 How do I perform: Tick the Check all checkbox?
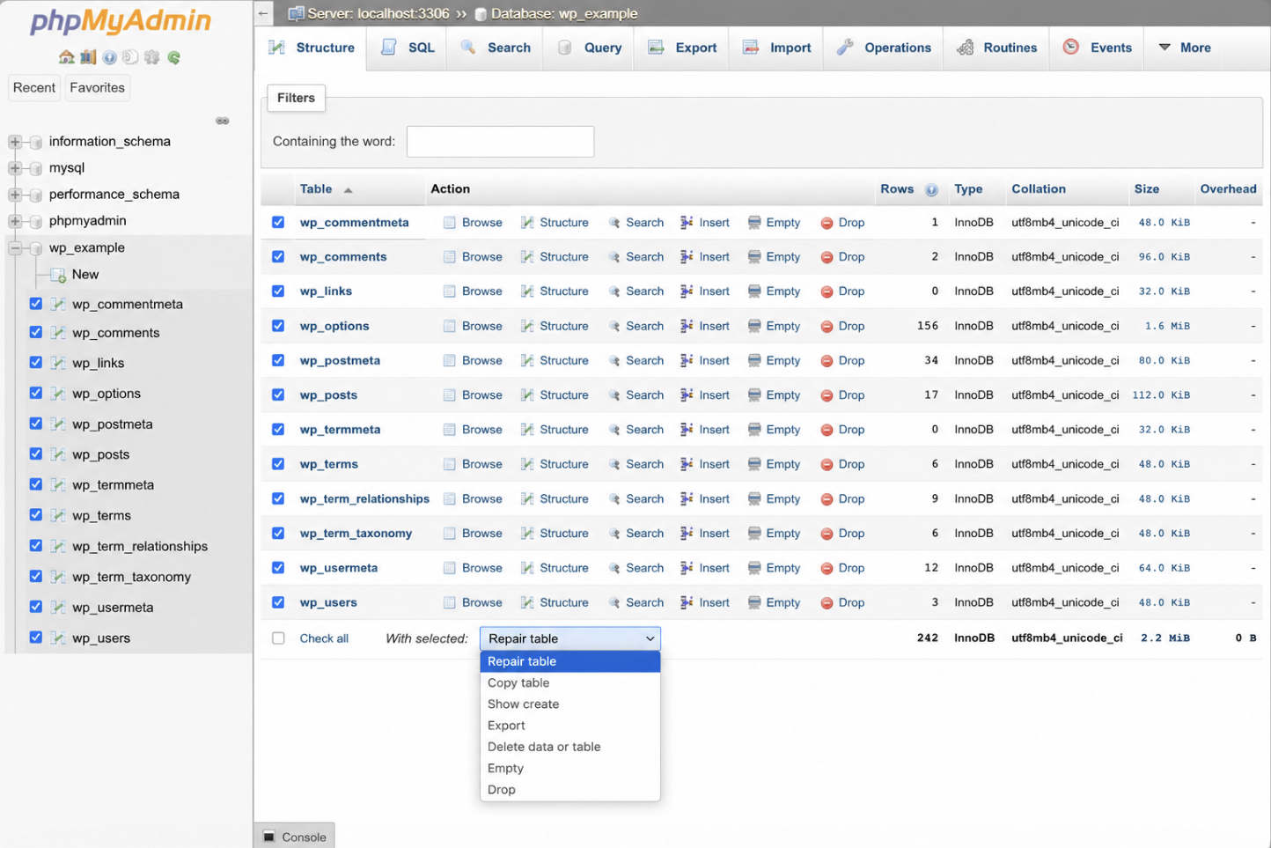[278, 638]
